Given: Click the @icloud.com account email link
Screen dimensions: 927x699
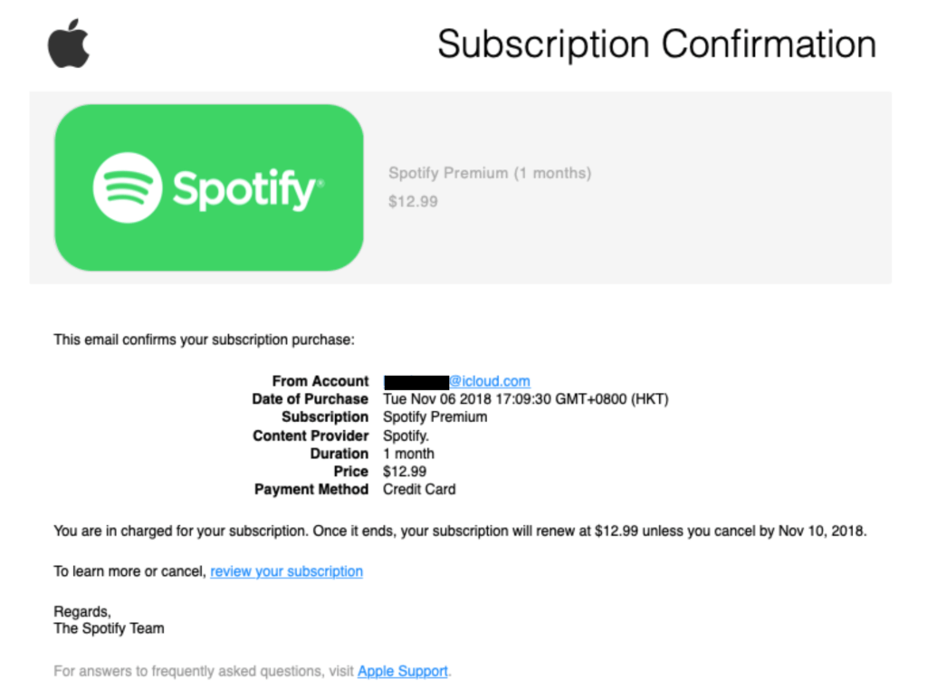Looking at the screenshot, I should [x=490, y=381].
